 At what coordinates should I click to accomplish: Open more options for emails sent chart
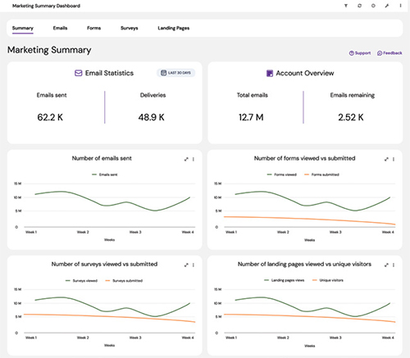coord(194,159)
